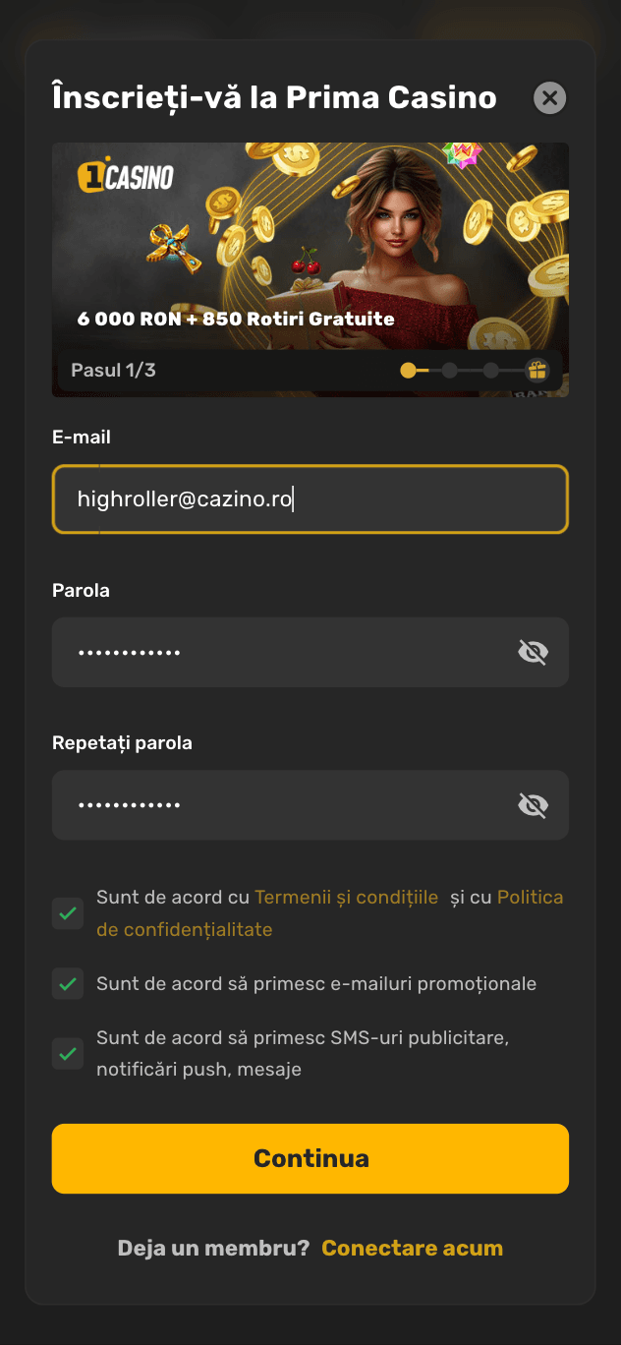Click the first step dot in progress

(x=408, y=371)
